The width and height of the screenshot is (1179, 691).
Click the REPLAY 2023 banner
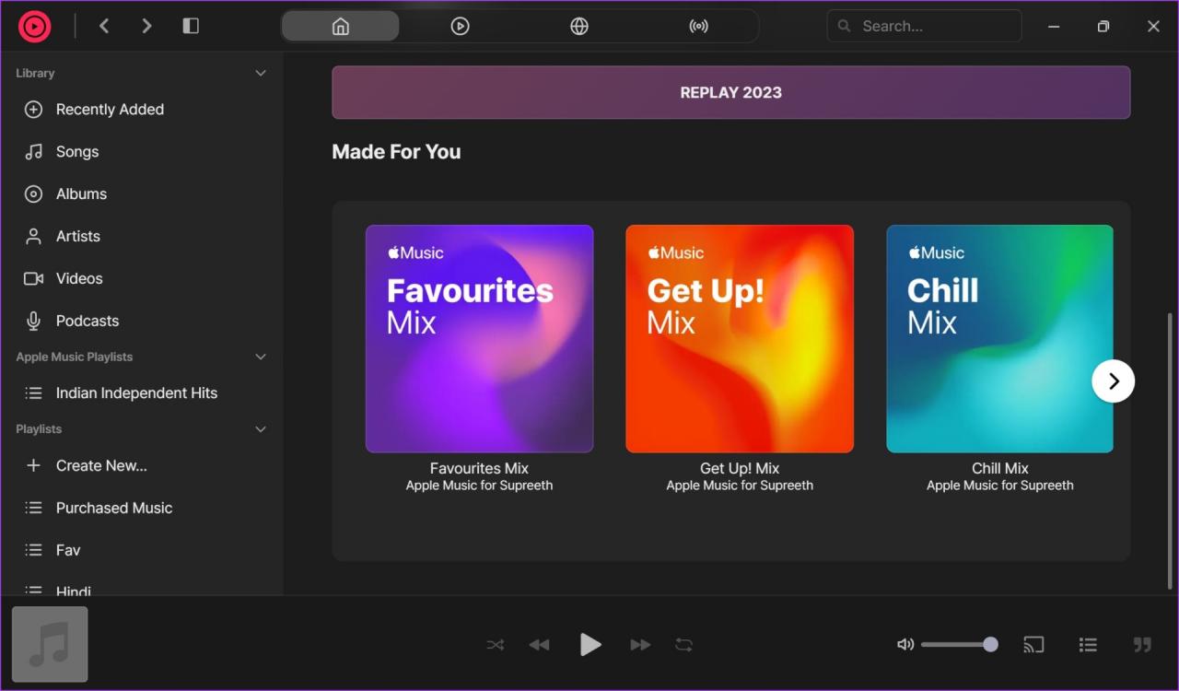coord(730,92)
